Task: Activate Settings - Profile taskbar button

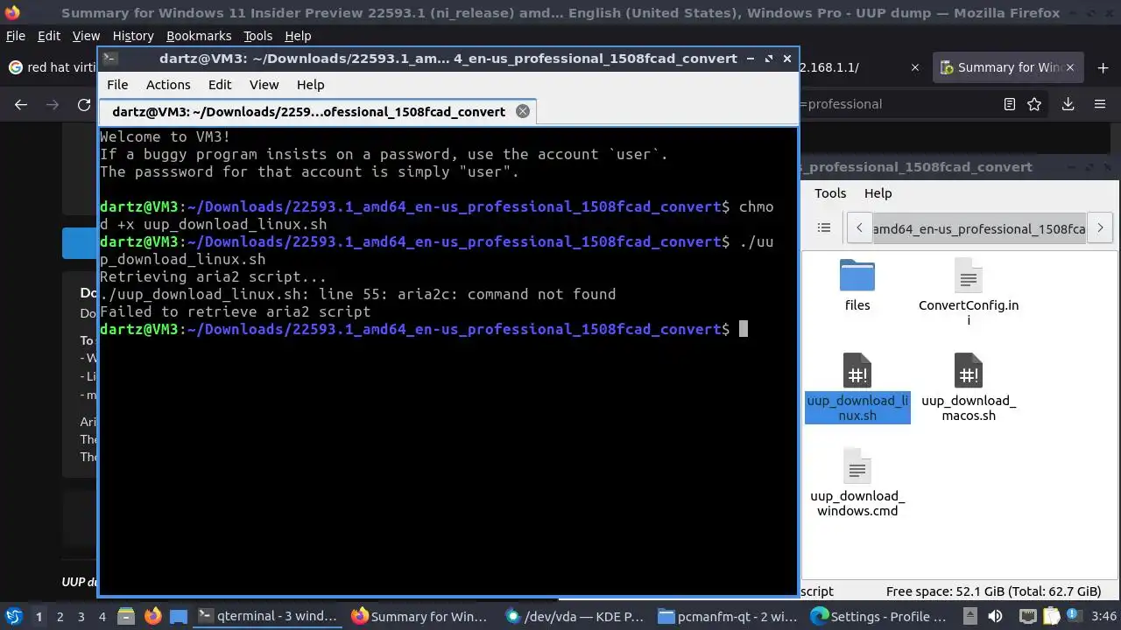Action: (x=881, y=616)
